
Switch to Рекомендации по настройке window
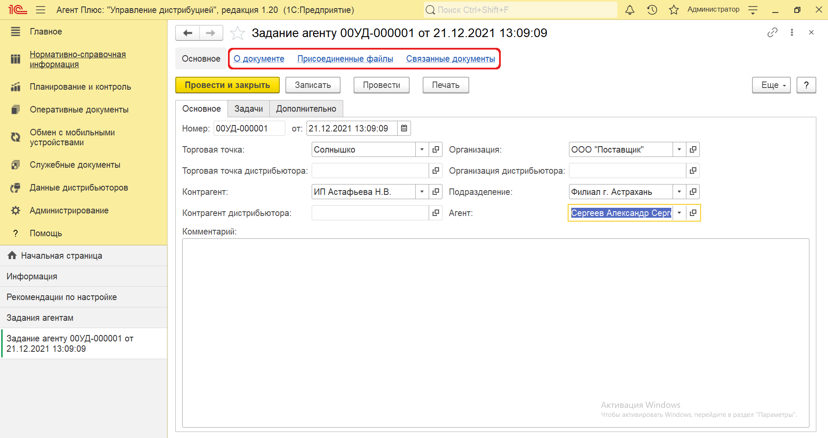(84, 297)
